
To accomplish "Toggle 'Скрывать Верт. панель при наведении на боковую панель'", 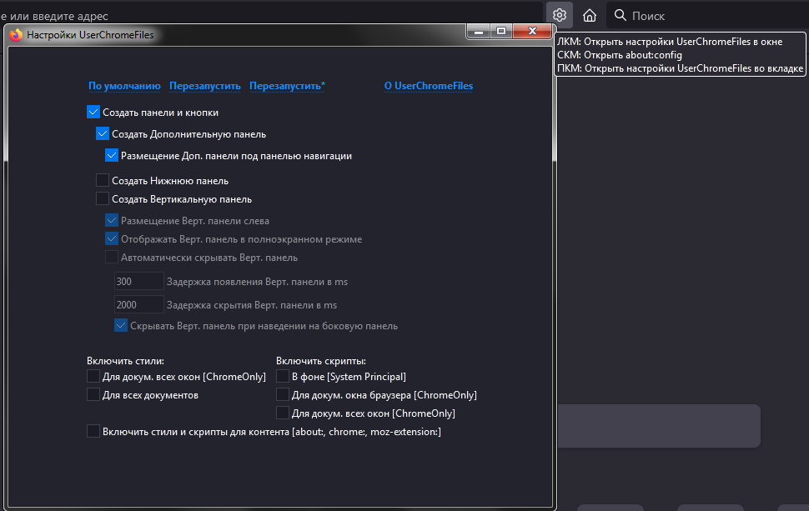I will coord(121,325).
